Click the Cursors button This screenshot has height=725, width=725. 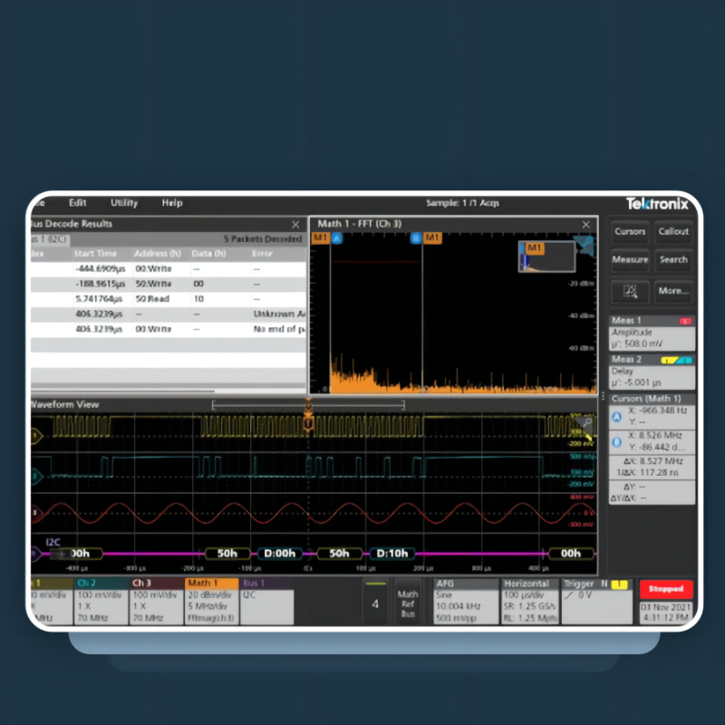tap(629, 231)
